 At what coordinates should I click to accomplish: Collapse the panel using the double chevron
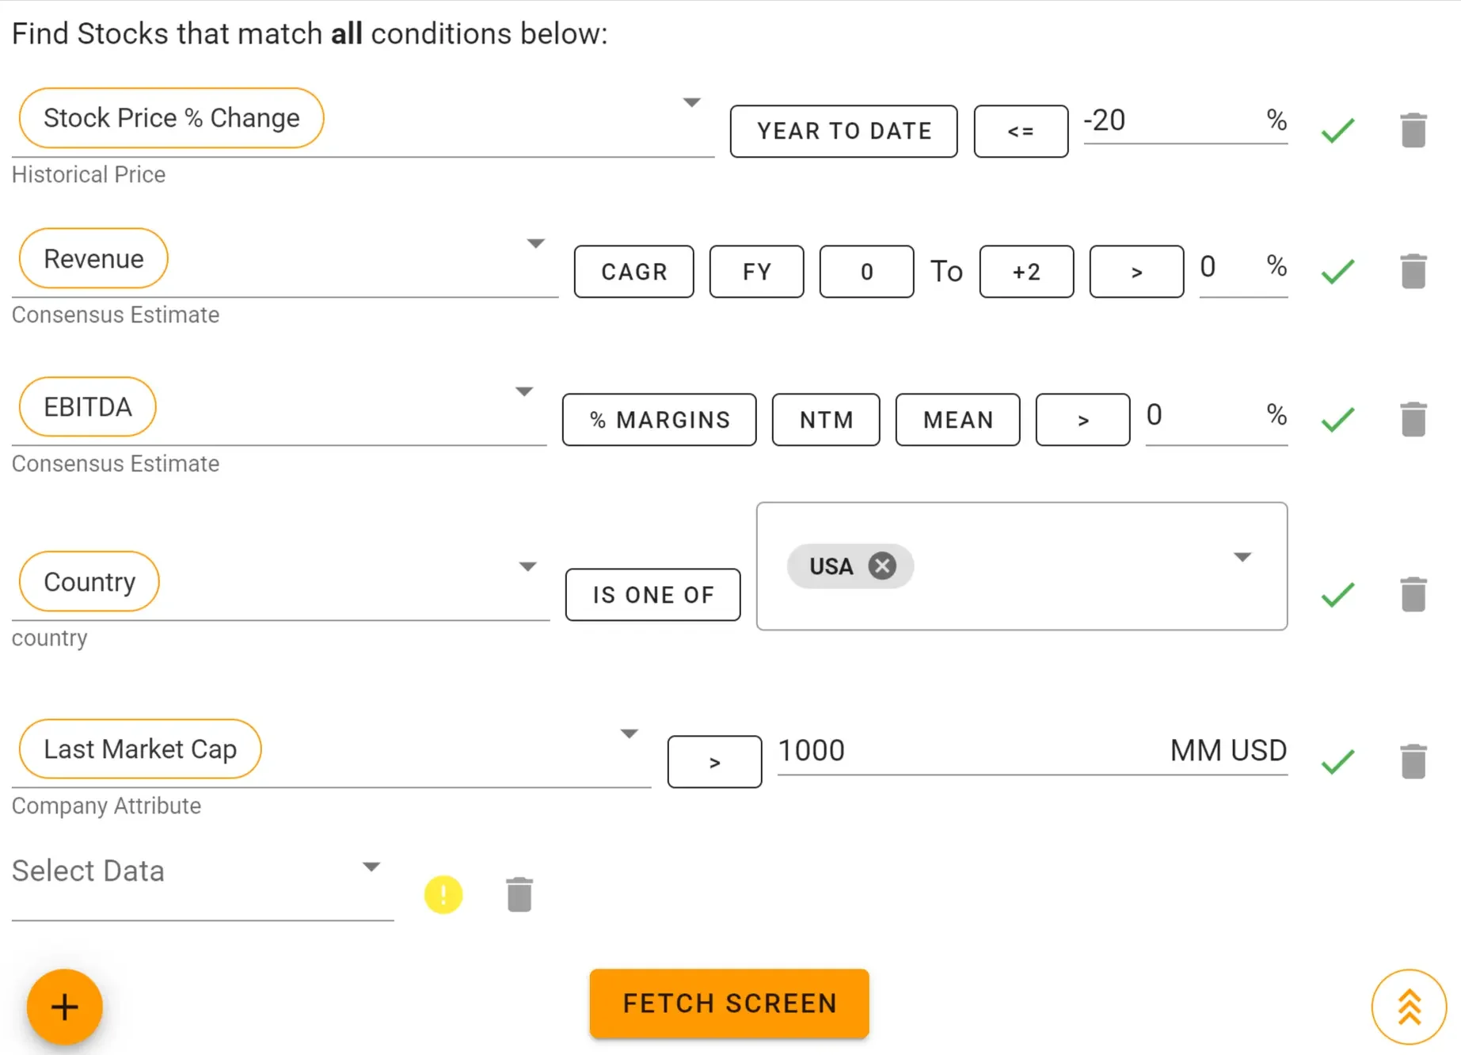(x=1408, y=1006)
